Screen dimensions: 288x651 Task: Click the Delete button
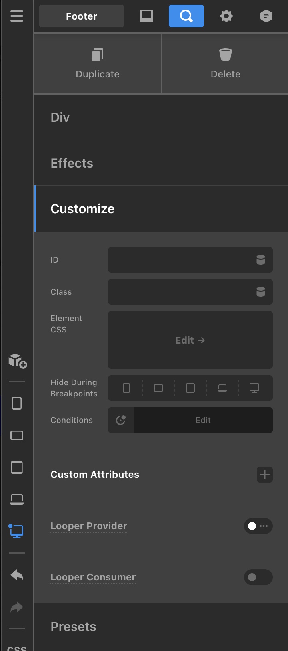(x=226, y=63)
